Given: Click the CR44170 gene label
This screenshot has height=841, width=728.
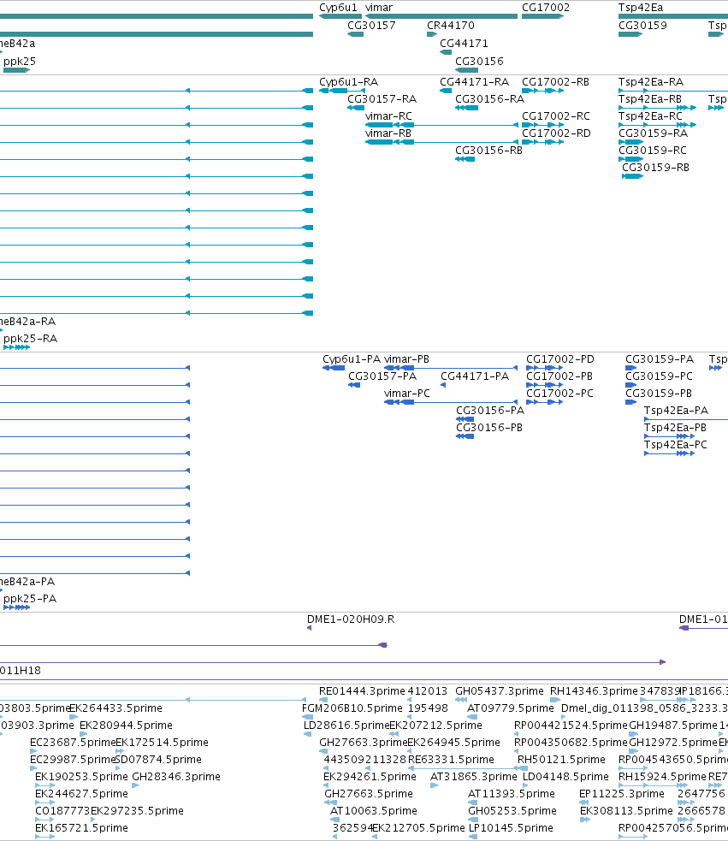Looking at the screenshot, I should click(451, 25).
